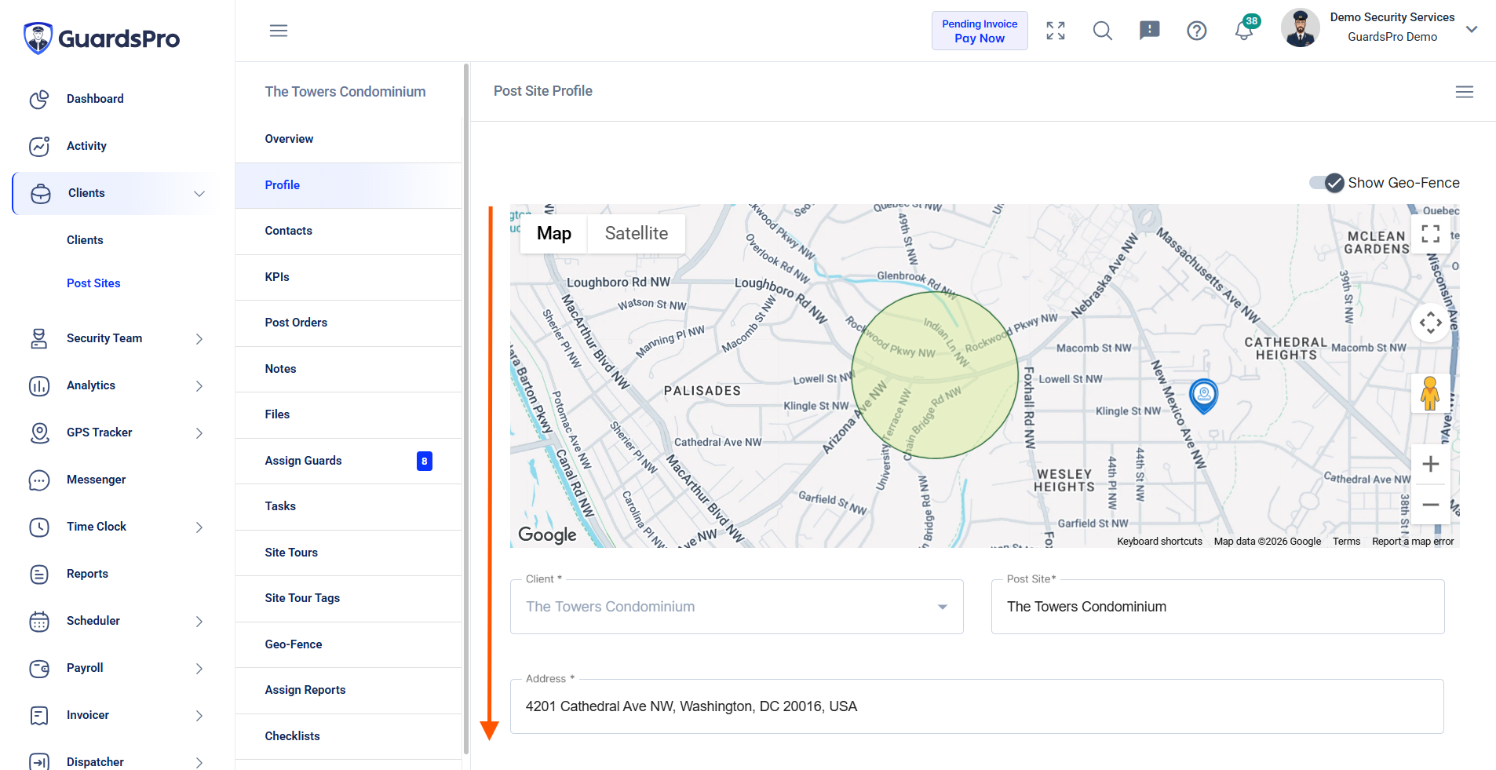Expand the Analytics submenu
The height and width of the screenshot is (770, 1496).
[199, 386]
